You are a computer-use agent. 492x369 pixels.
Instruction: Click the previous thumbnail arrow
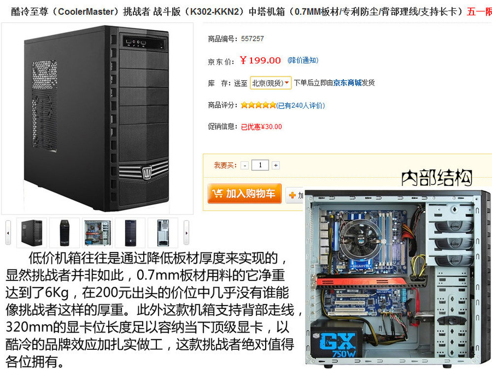(8, 233)
